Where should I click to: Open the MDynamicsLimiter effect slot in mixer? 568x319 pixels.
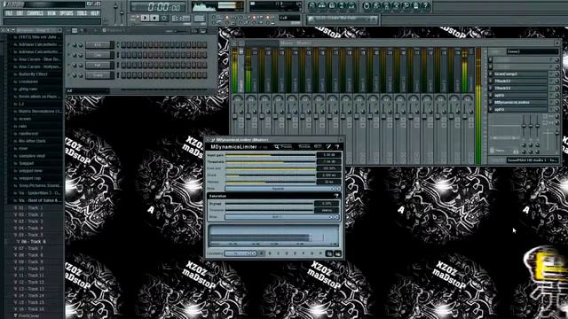click(x=521, y=103)
